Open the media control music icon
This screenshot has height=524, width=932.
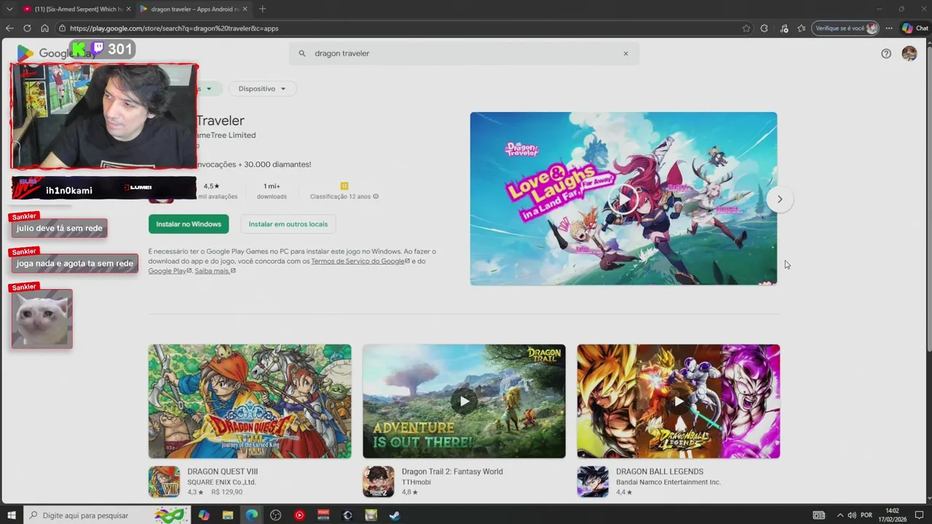coord(784,28)
